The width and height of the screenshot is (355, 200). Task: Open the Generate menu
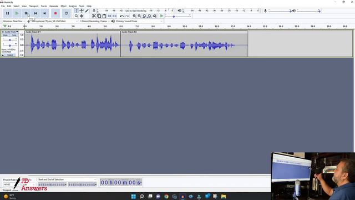54,6
